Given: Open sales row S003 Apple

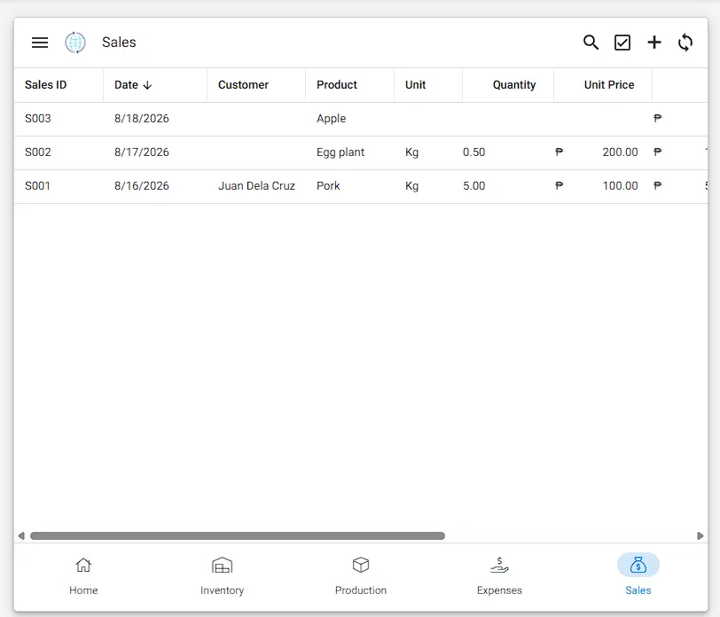Looking at the screenshot, I should tap(361, 119).
